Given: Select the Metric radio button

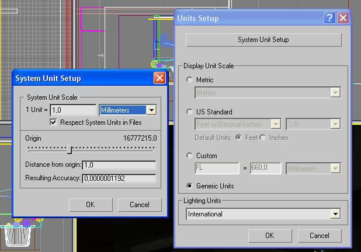Looking at the screenshot, I should click(189, 80).
